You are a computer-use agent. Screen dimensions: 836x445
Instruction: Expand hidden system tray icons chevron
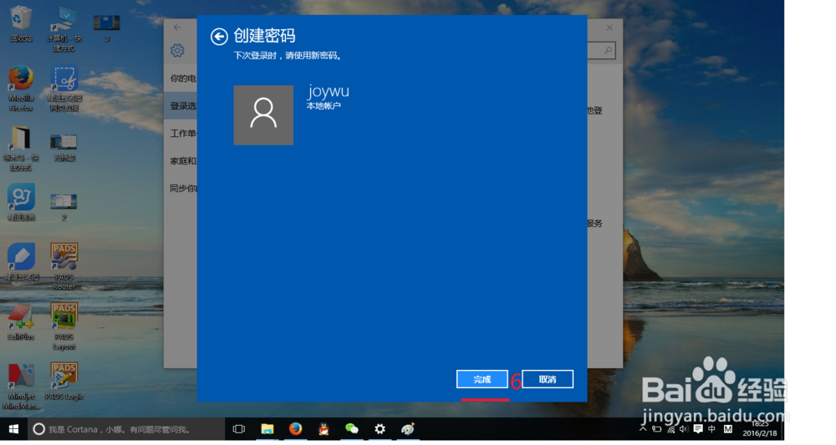click(643, 429)
